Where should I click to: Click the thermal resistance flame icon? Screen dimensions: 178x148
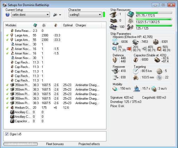pyautogui.click(x=129, y=49)
